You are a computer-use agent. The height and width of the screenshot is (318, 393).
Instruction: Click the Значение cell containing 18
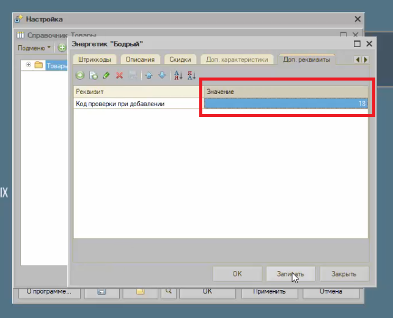tap(285, 104)
